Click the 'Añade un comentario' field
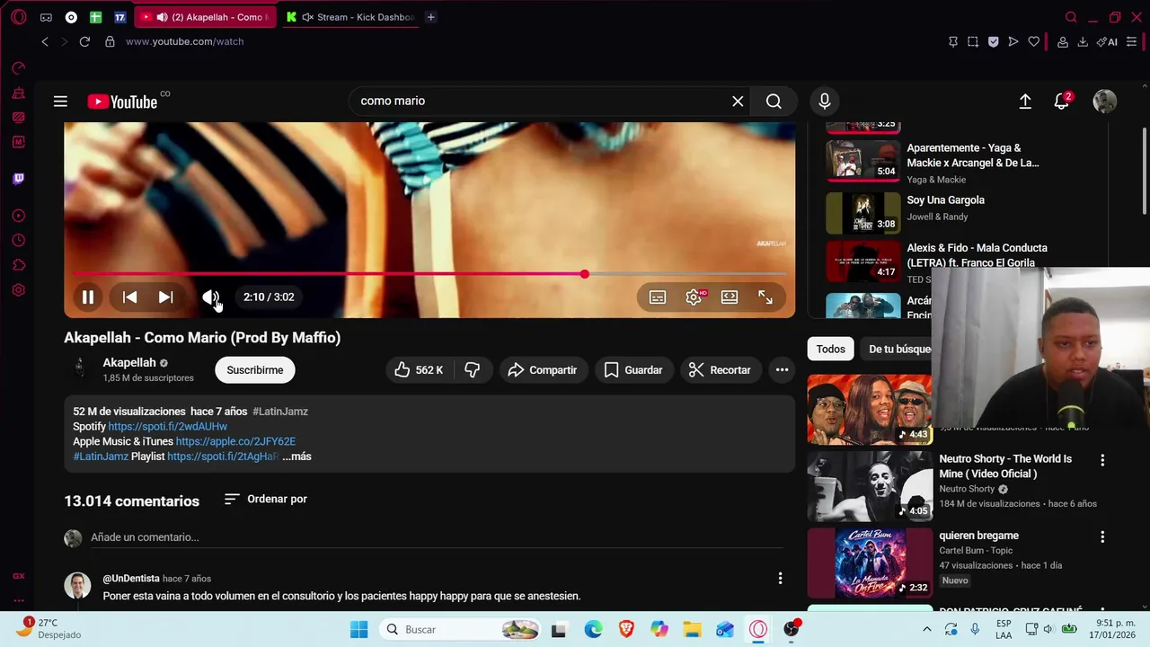The width and height of the screenshot is (1150, 647). (x=436, y=537)
